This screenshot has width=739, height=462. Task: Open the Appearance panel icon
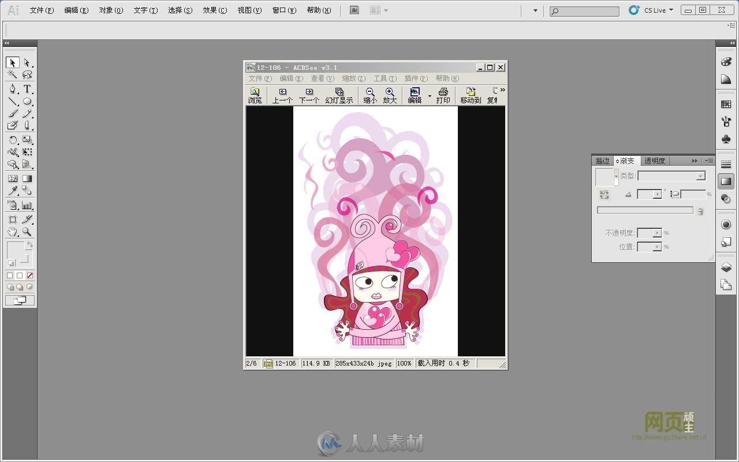click(x=726, y=225)
